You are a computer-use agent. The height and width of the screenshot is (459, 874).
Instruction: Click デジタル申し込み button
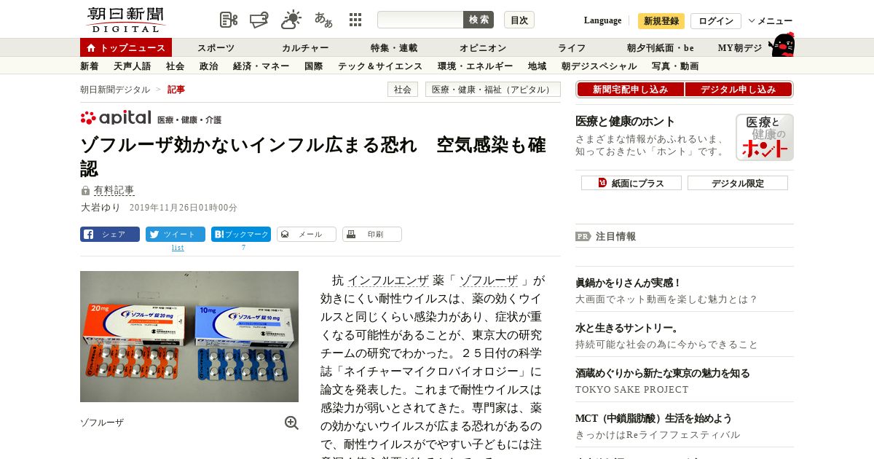click(x=739, y=90)
